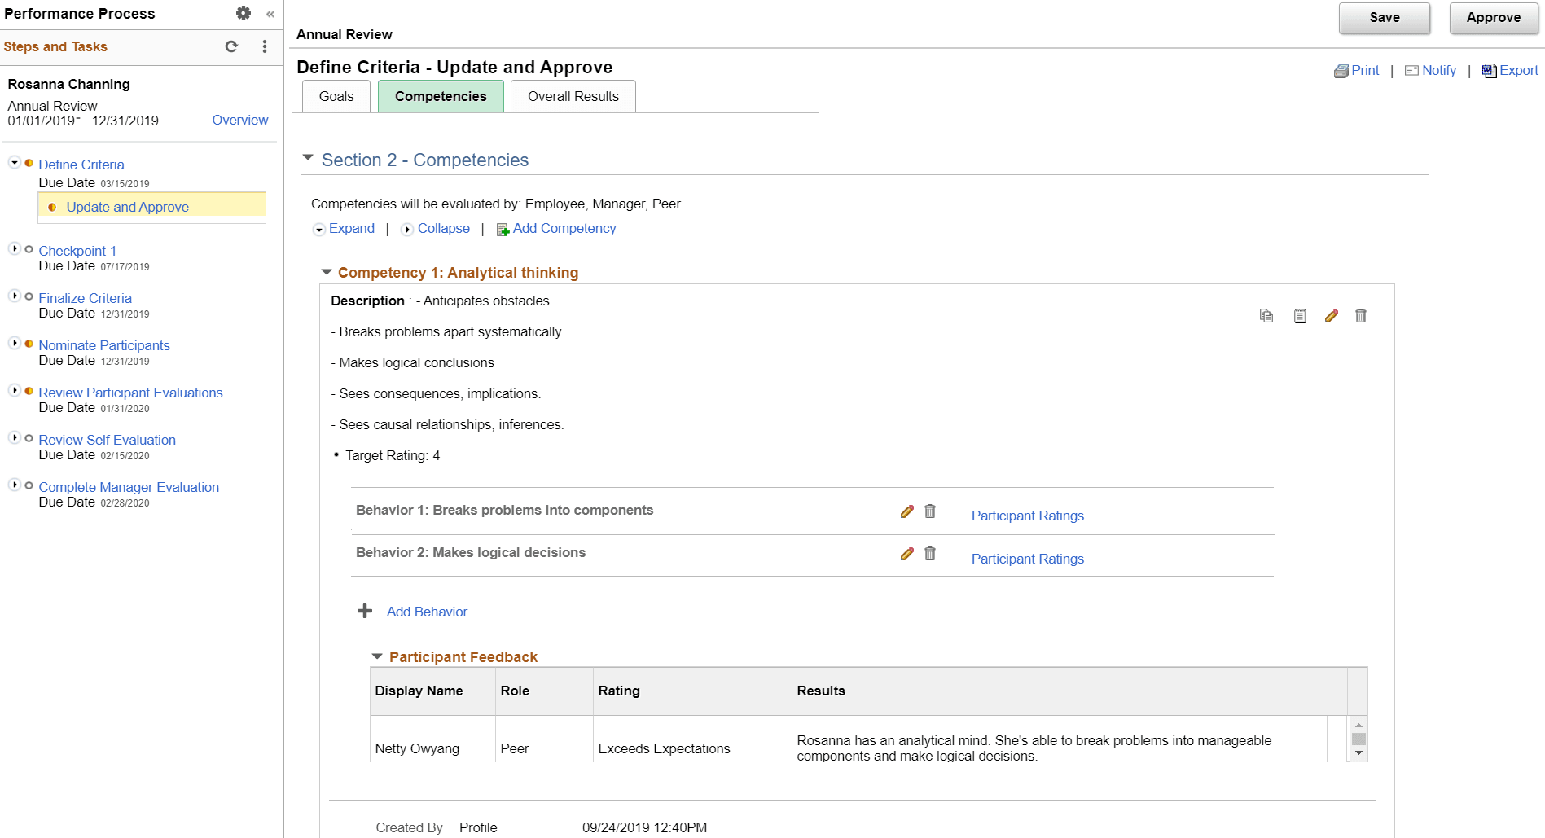Delete Behavior 2 with the trash icon

point(930,554)
